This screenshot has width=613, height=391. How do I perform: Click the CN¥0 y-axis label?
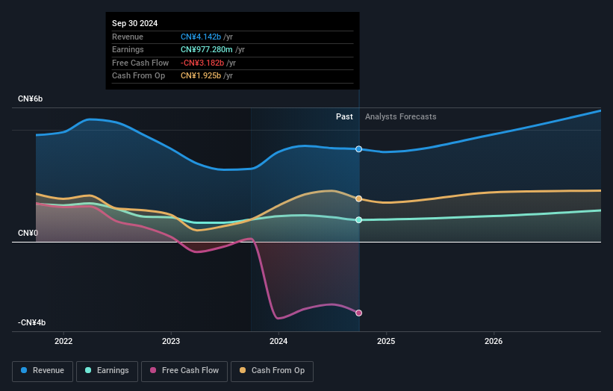(28, 234)
